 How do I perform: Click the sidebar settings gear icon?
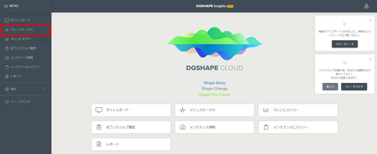pos(7,89)
